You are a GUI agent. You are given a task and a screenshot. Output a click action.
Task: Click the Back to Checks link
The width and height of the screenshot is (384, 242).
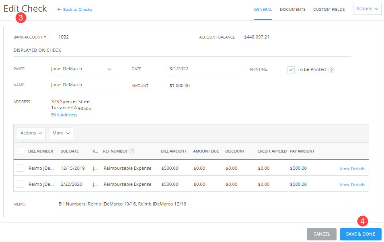(77, 9)
